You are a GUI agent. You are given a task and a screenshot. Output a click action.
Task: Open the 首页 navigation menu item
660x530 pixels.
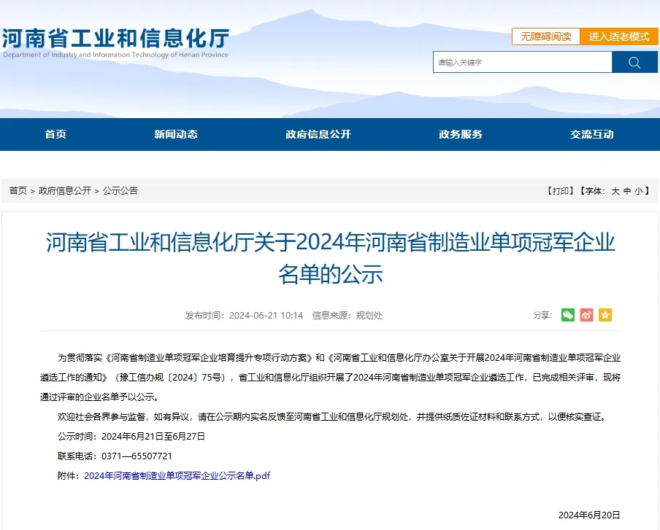pyautogui.click(x=56, y=134)
